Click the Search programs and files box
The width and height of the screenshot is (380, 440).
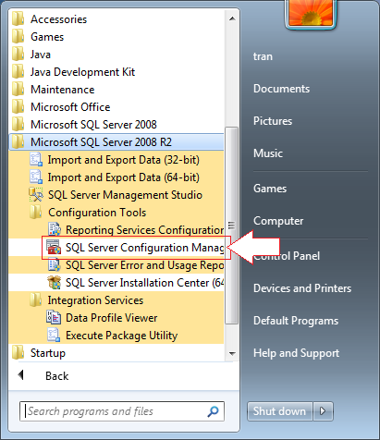coord(122,411)
